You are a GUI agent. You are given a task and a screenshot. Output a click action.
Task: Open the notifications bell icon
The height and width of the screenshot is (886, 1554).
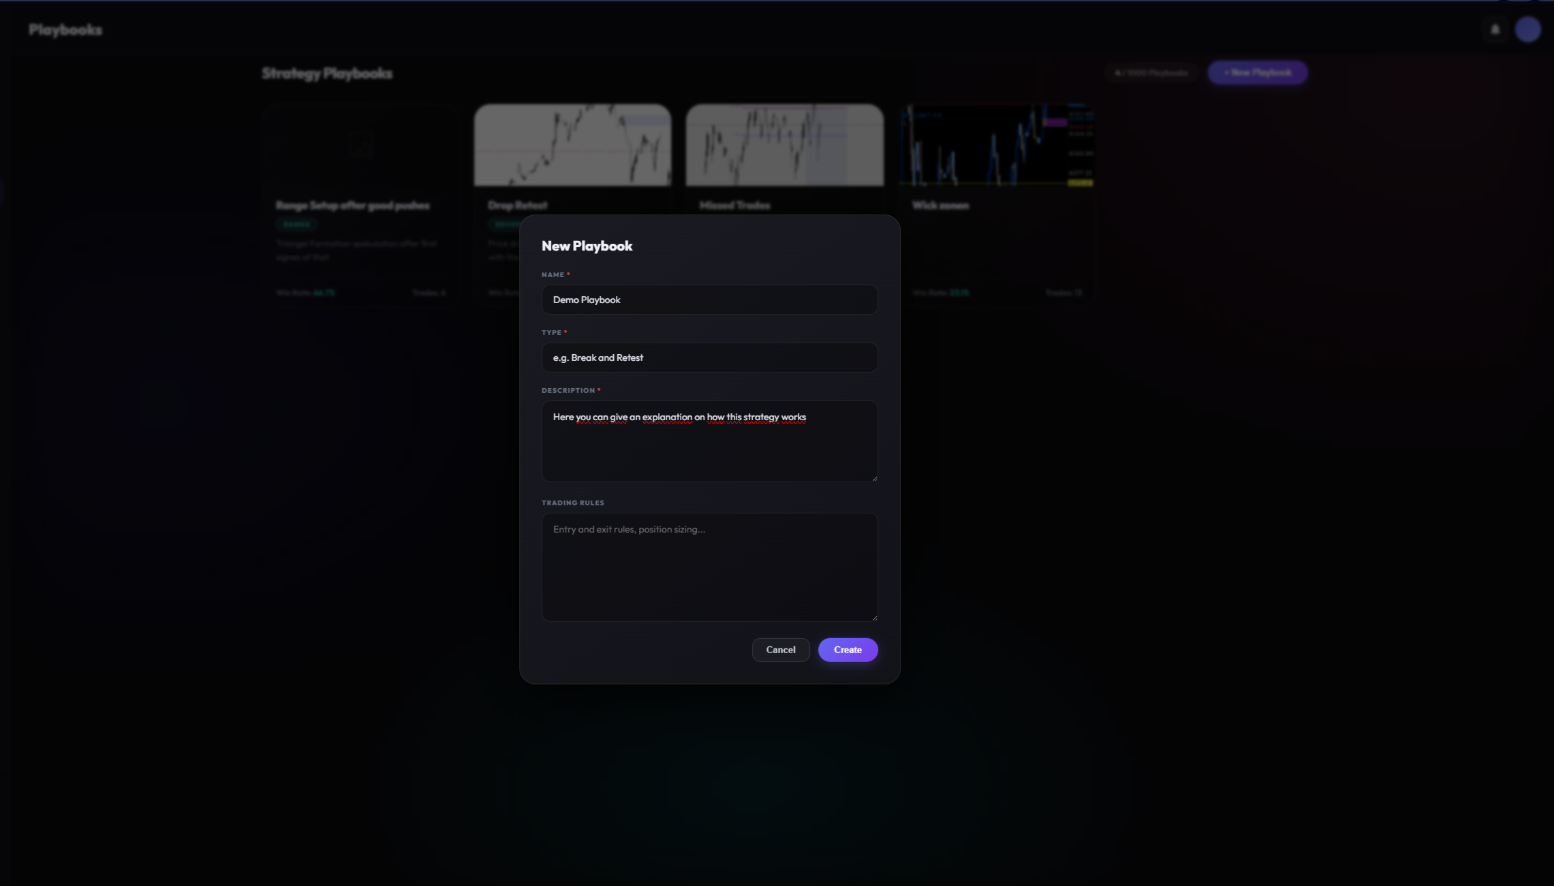1495,29
